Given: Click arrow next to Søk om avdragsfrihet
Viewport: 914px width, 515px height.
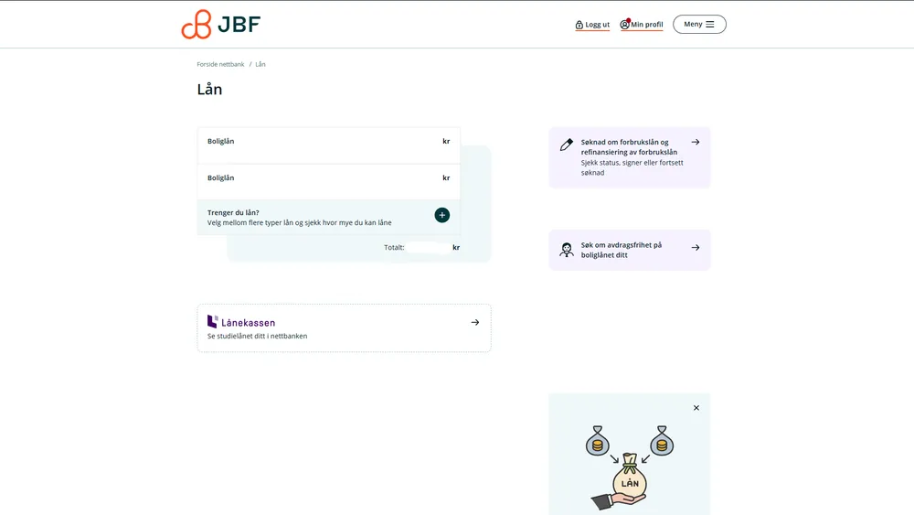Looking at the screenshot, I should [696, 247].
